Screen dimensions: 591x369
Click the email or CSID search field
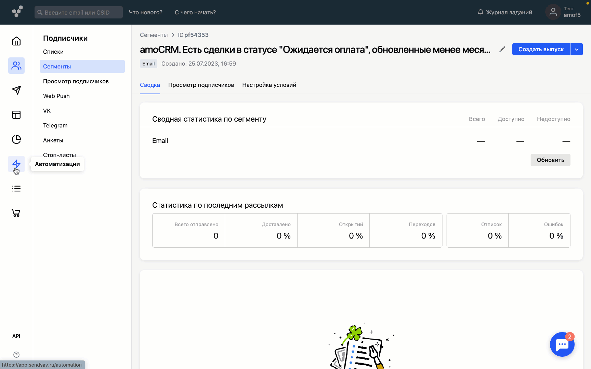(79, 12)
